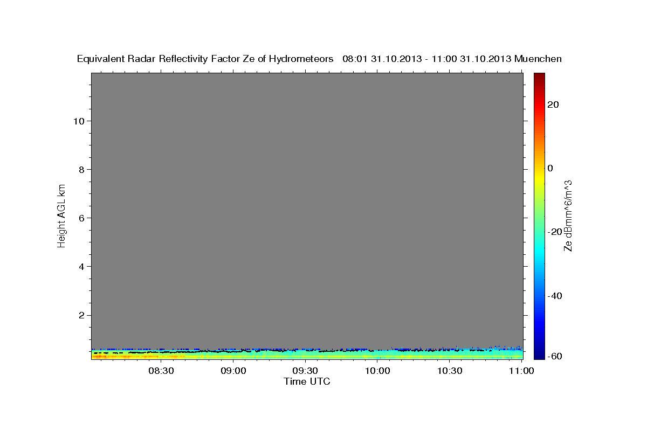Click the '11:00' time tick label

point(521,371)
